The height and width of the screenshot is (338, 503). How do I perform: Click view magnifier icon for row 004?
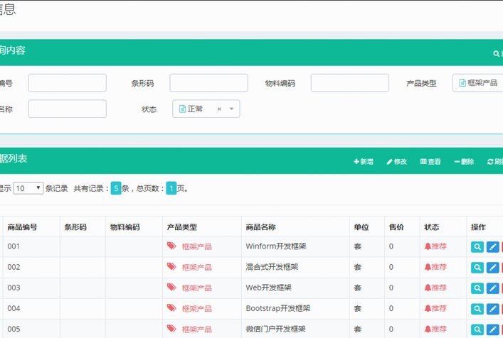coord(477,309)
